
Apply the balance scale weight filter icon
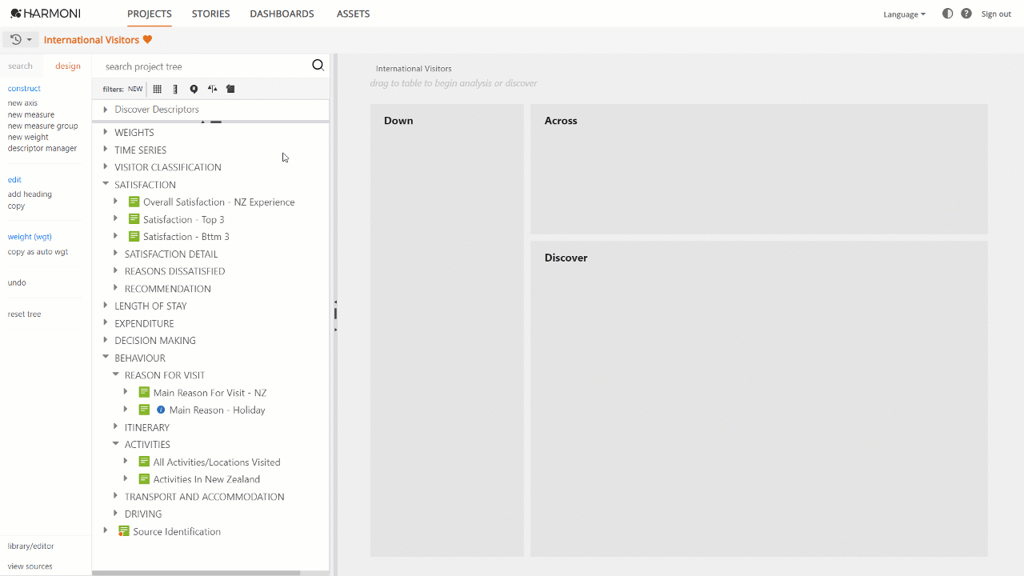click(212, 89)
